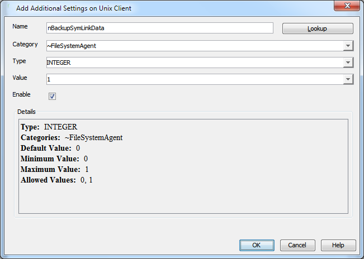Click the Allowed Values line in Details
This screenshot has height=259, width=364.
tap(56, 180)
